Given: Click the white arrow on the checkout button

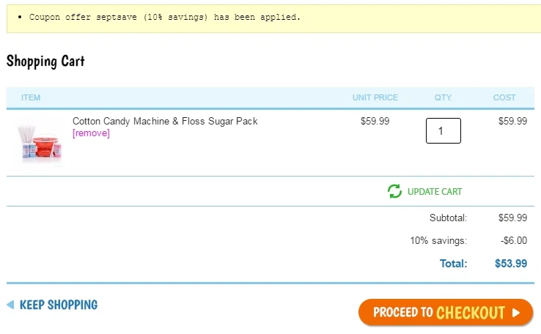Looking at the screenshot, I should click(517, 313).
